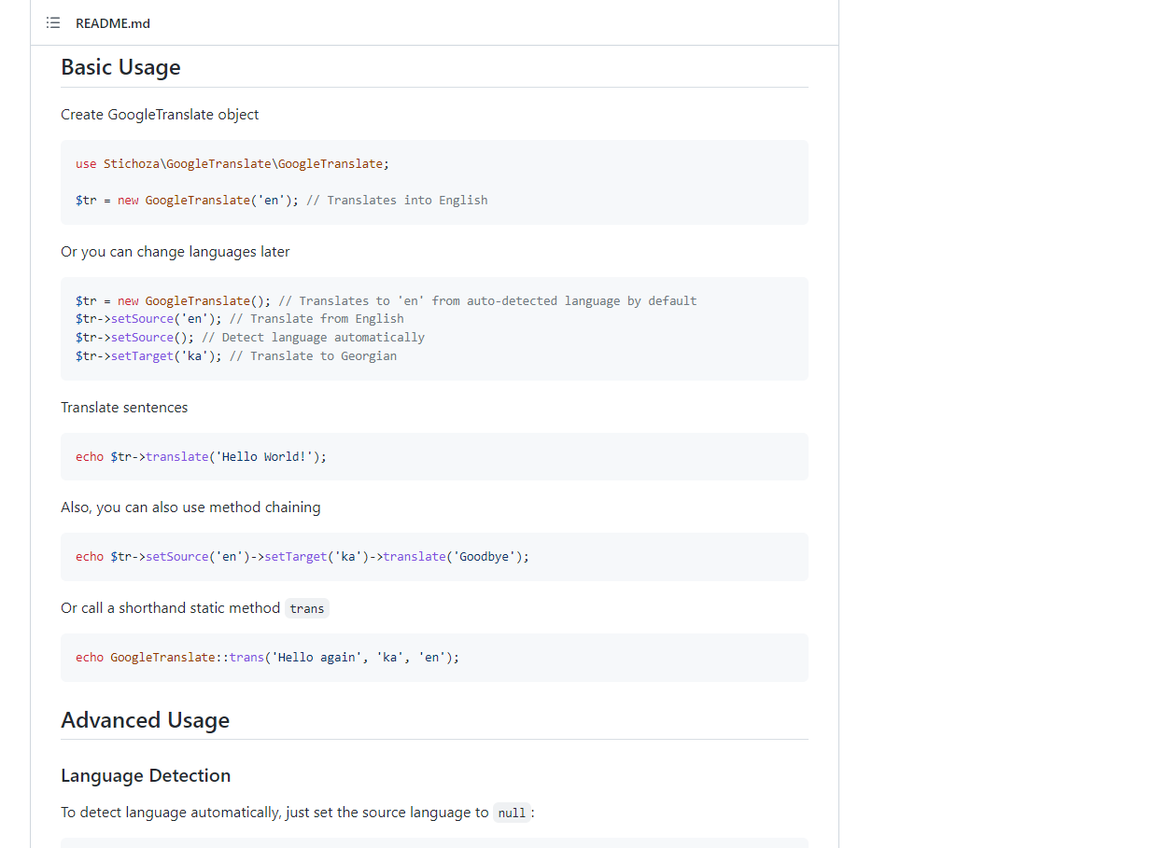Click the 'Create GoogleTranslate object' text
1168x848 pixels.
coord(160,115)
